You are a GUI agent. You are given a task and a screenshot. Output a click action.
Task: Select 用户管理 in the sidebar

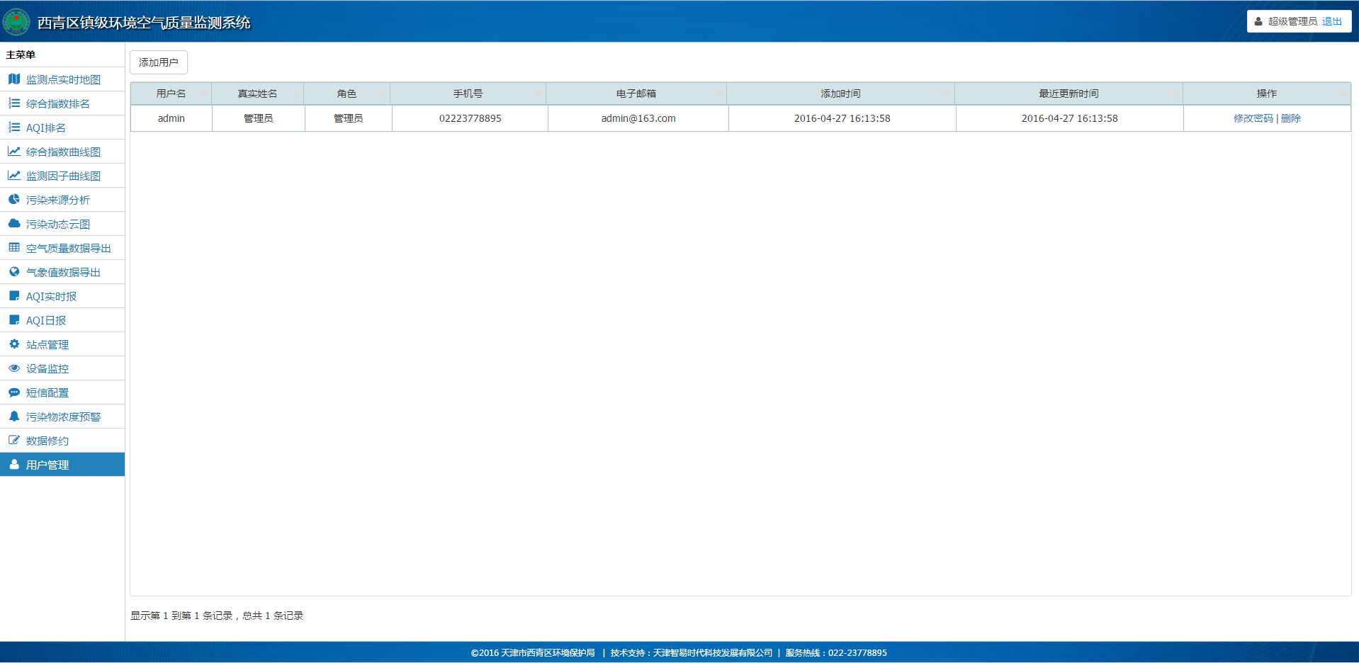(x=47, y=465)
